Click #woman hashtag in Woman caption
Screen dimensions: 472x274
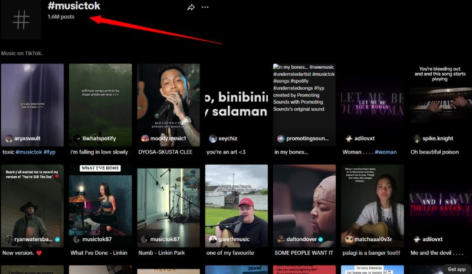[386, 152]
